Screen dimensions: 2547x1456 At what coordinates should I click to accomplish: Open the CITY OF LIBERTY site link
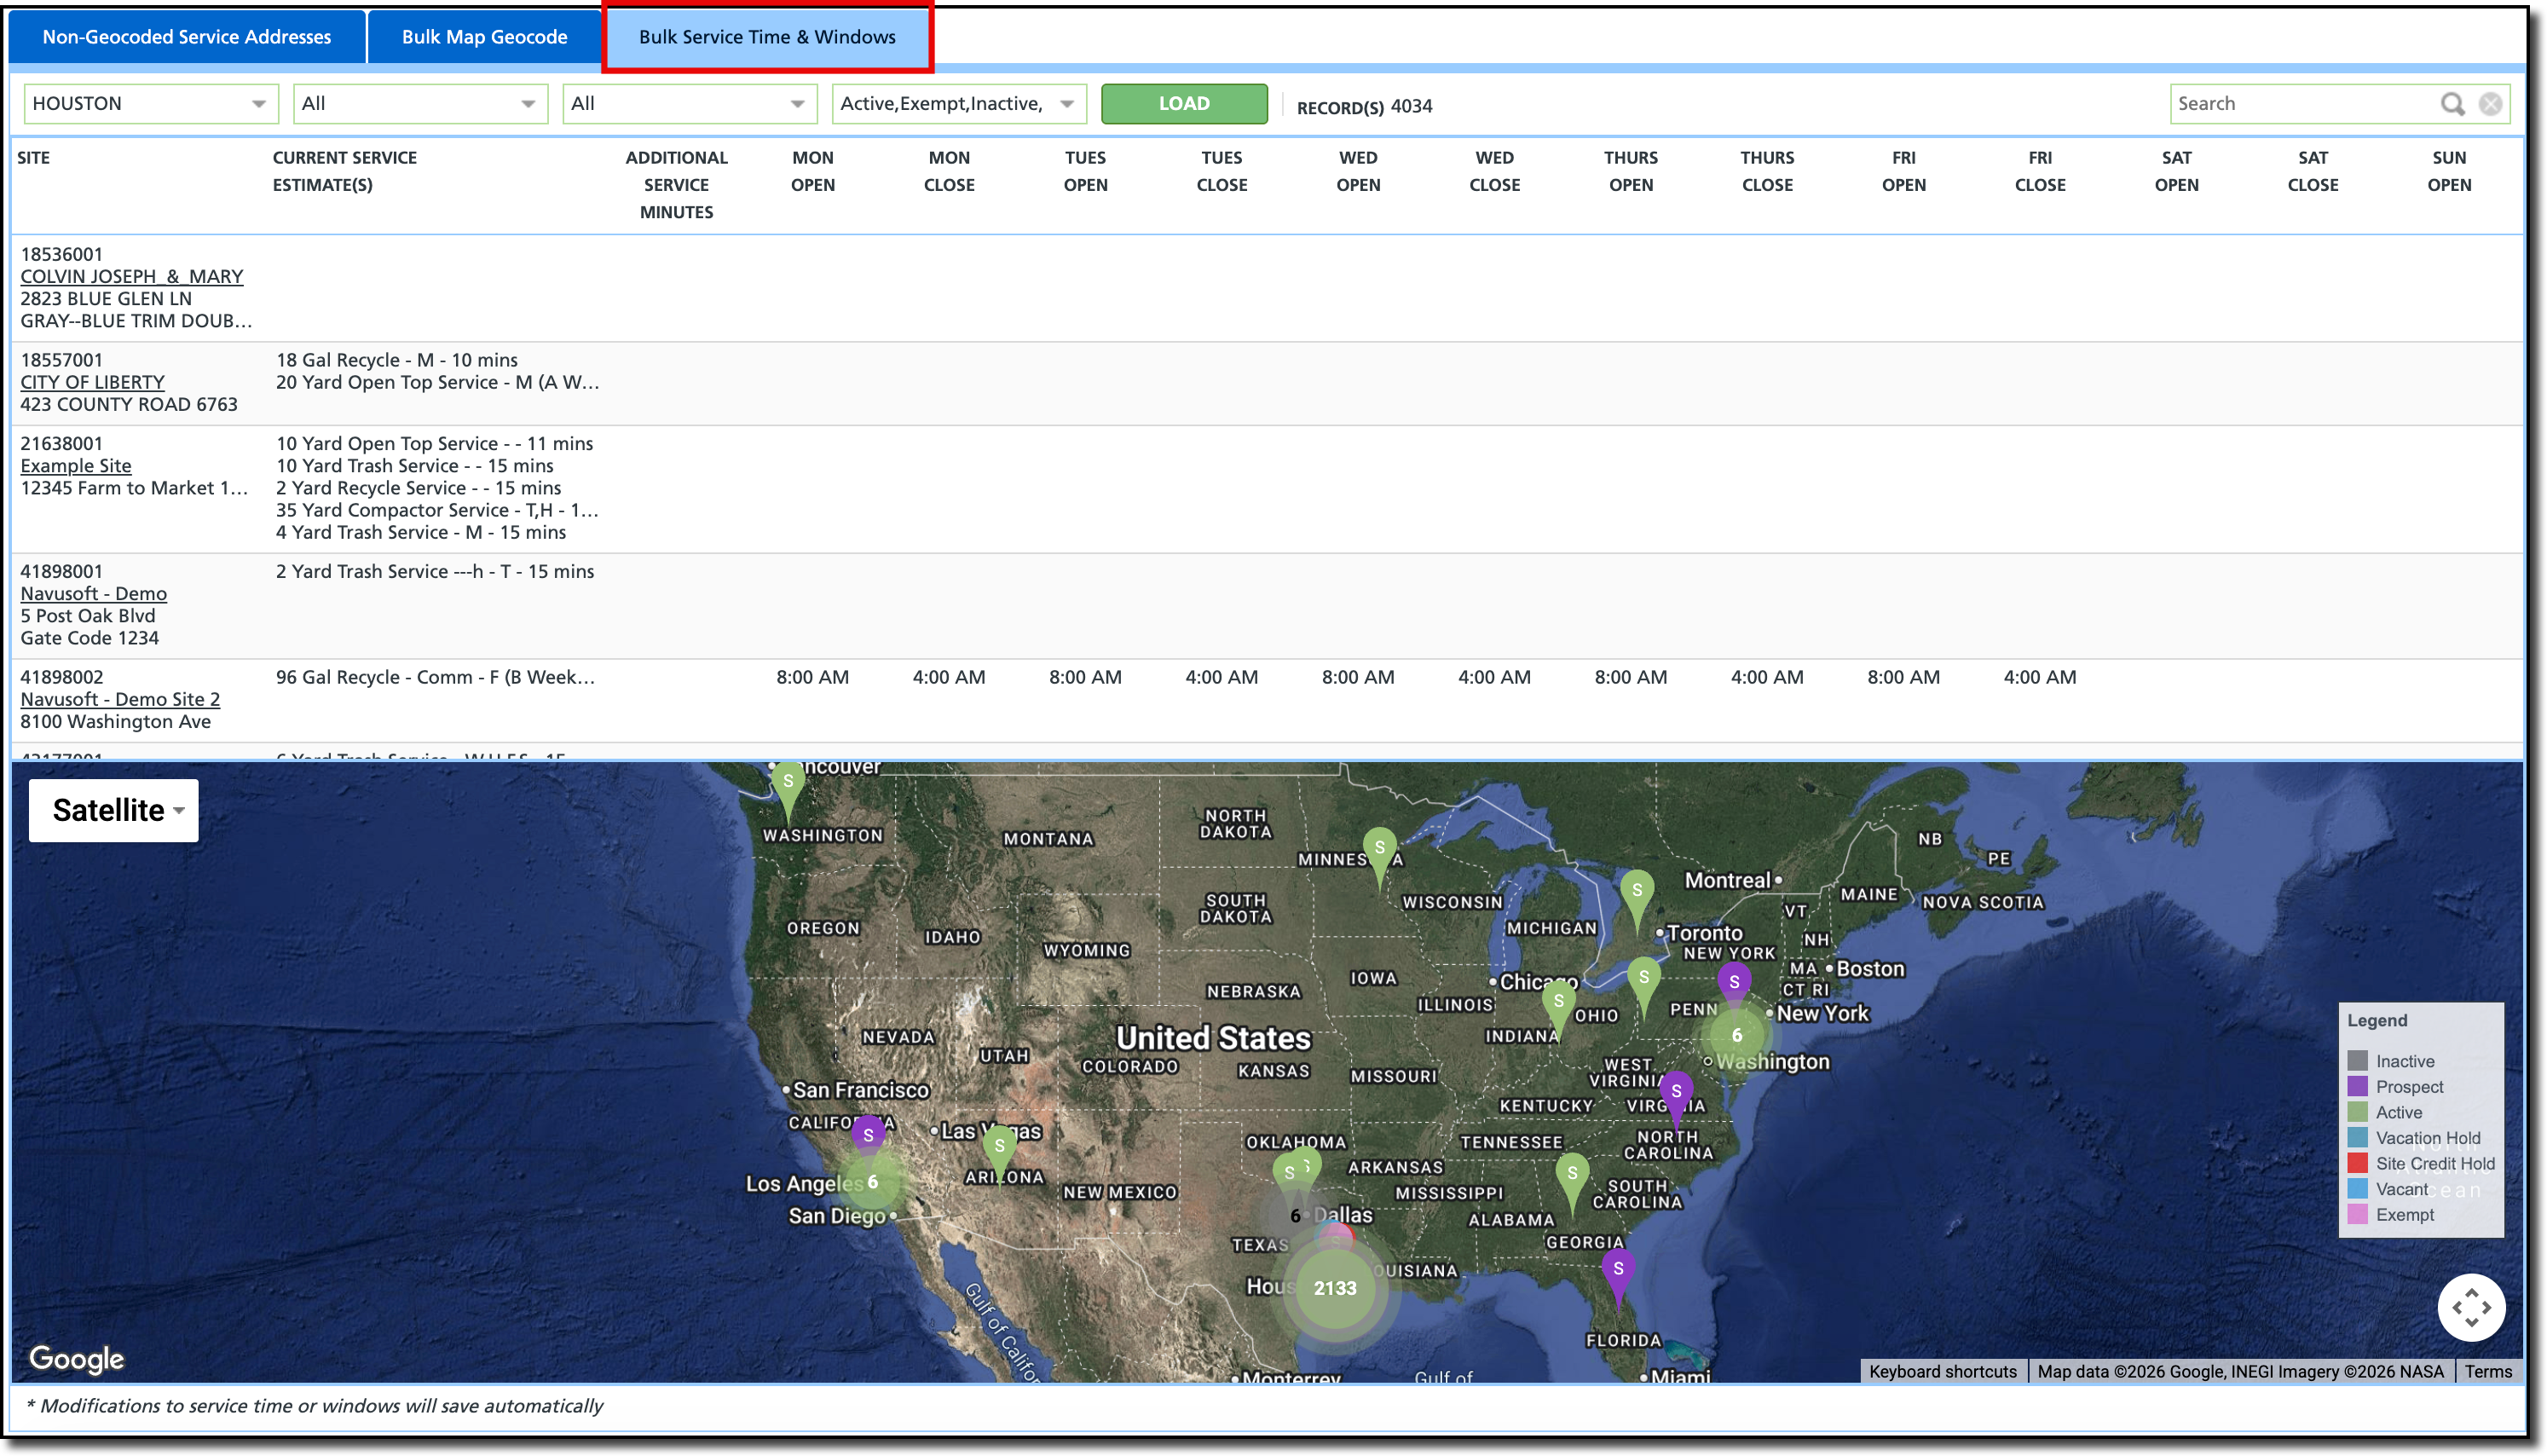tap(92, 382)
